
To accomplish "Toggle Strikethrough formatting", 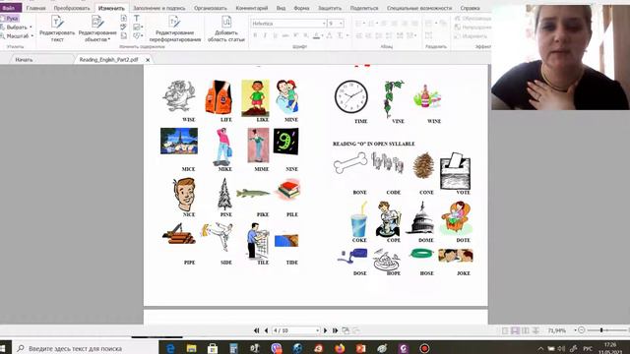I will pyautogui.click(x=285, y=35).
